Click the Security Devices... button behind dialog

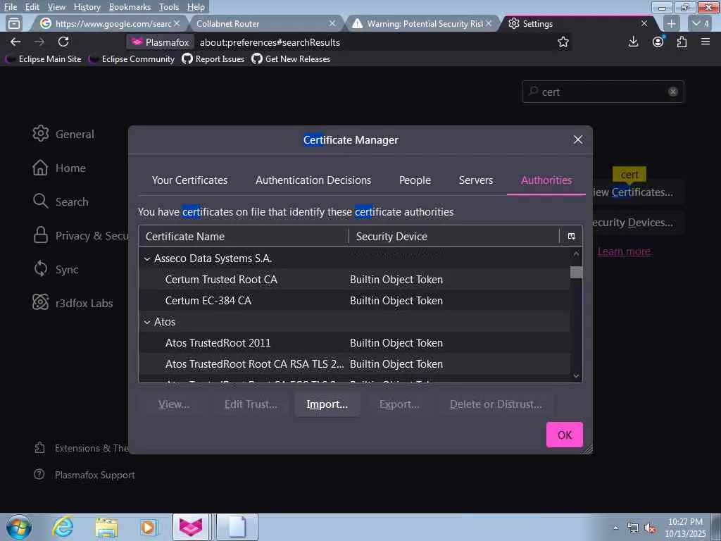tap(638, 222)
